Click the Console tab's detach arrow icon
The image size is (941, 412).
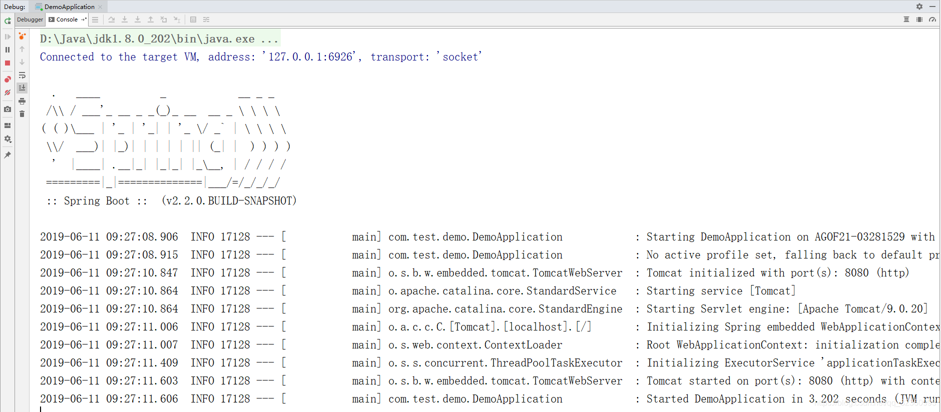click(84, 19)
